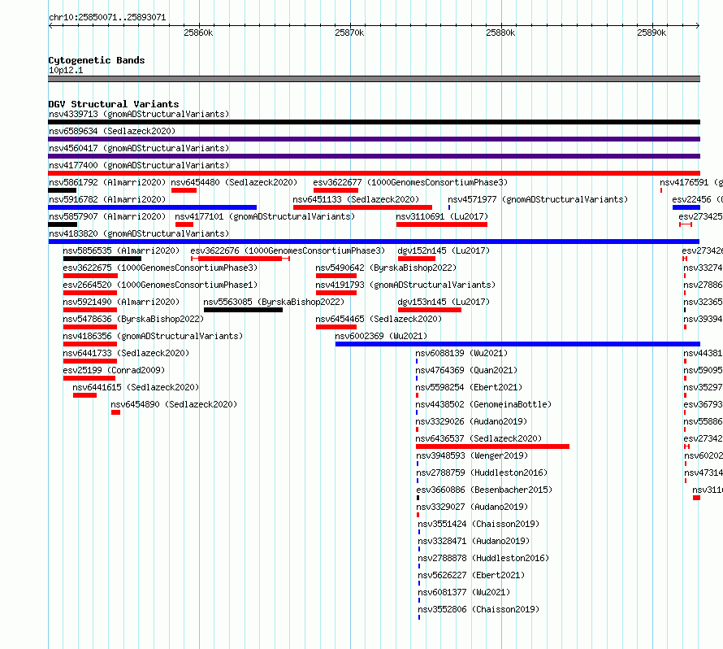Click the 25890k ruler tick label
Screen dimensions: 723x649
pos(652,33)
